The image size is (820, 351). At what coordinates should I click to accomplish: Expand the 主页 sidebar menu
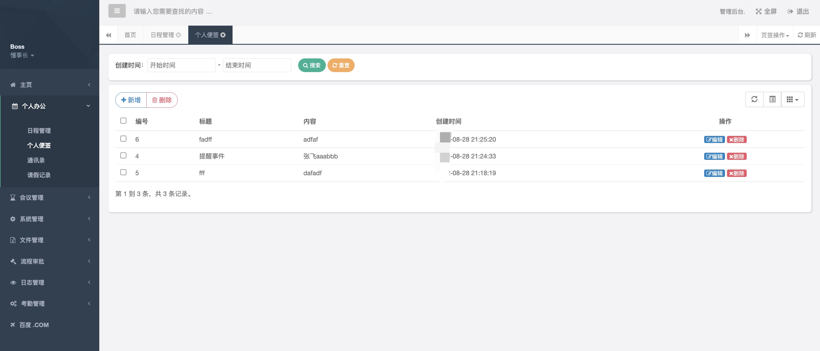[50, 85]
